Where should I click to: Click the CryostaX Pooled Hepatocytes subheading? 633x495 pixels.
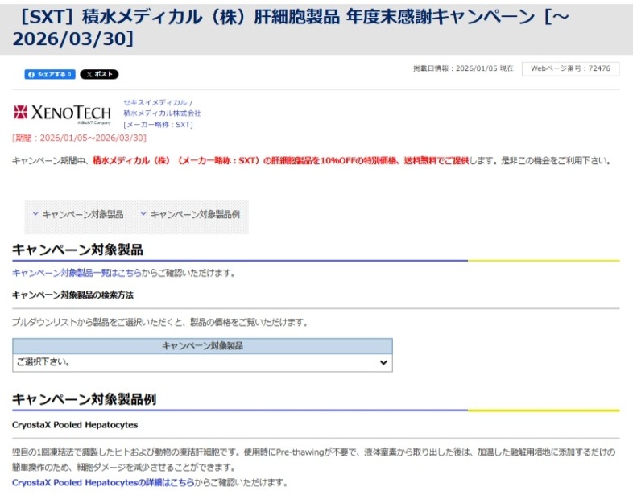point(75,425)
